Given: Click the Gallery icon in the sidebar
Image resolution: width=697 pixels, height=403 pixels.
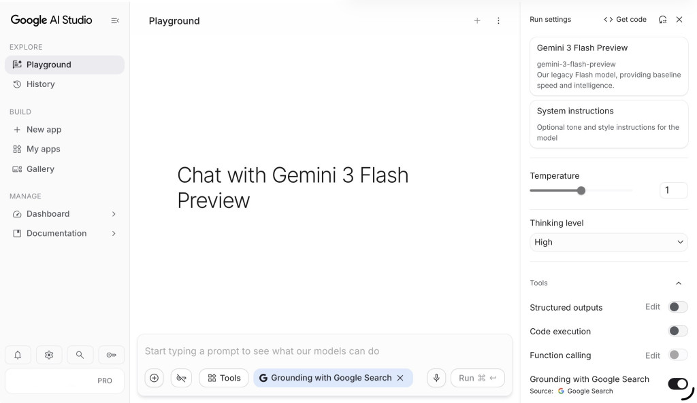Looking at the screenshot, I should coord(17,169).
